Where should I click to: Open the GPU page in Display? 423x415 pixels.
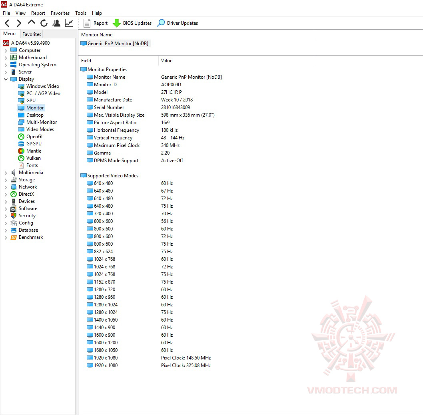point(27,101)
